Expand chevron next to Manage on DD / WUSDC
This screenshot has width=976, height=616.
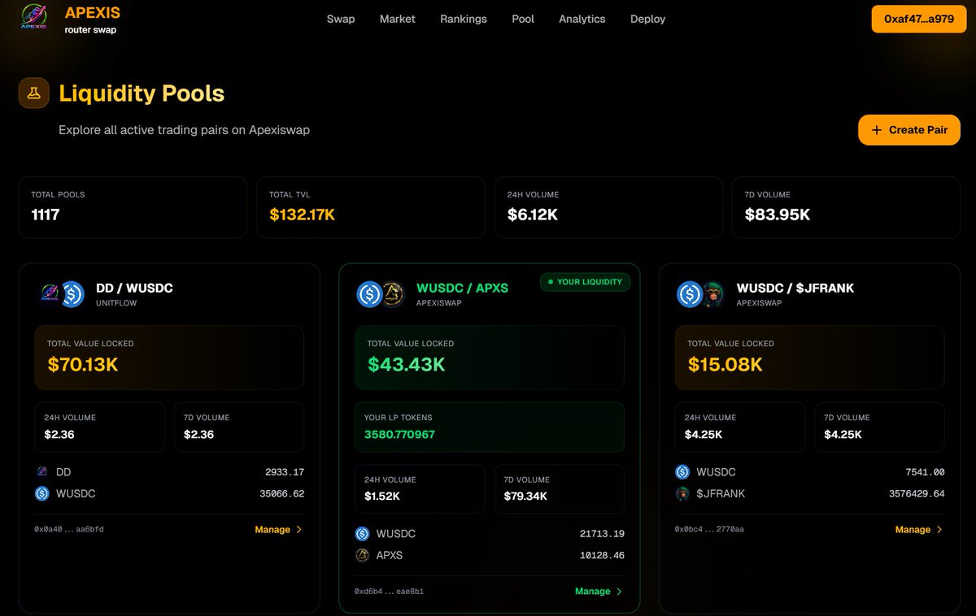click(x=299, y=529)
